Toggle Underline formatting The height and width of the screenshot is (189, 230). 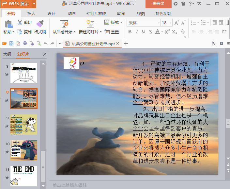click(144, 32)
